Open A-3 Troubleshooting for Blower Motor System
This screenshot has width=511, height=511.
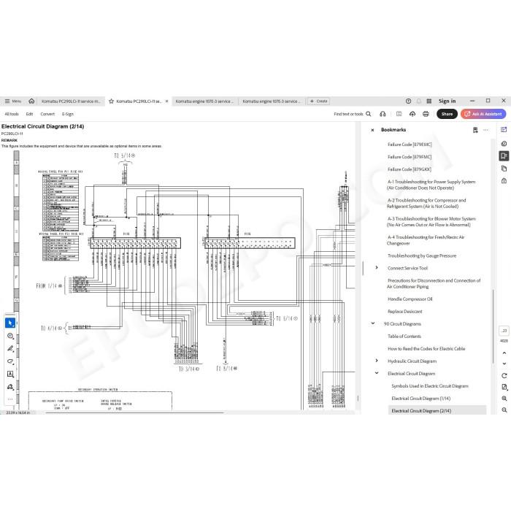tap(431, 222)
